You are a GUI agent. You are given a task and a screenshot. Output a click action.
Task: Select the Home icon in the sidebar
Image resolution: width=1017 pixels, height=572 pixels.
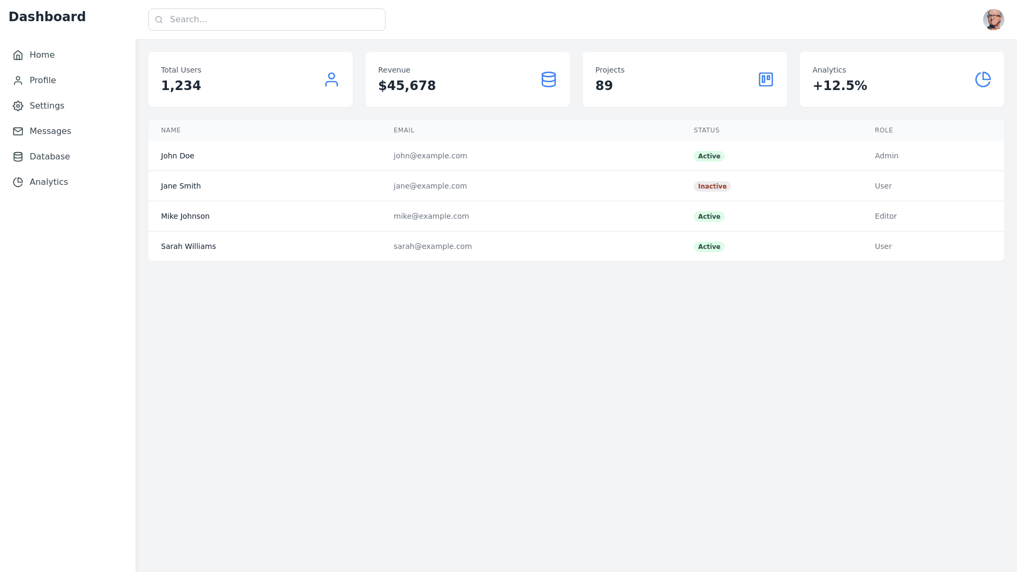17,55
